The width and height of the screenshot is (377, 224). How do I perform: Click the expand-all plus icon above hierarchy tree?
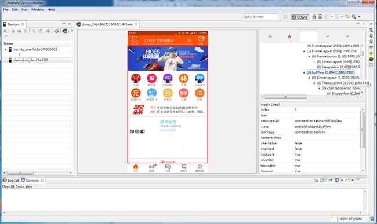270,36
